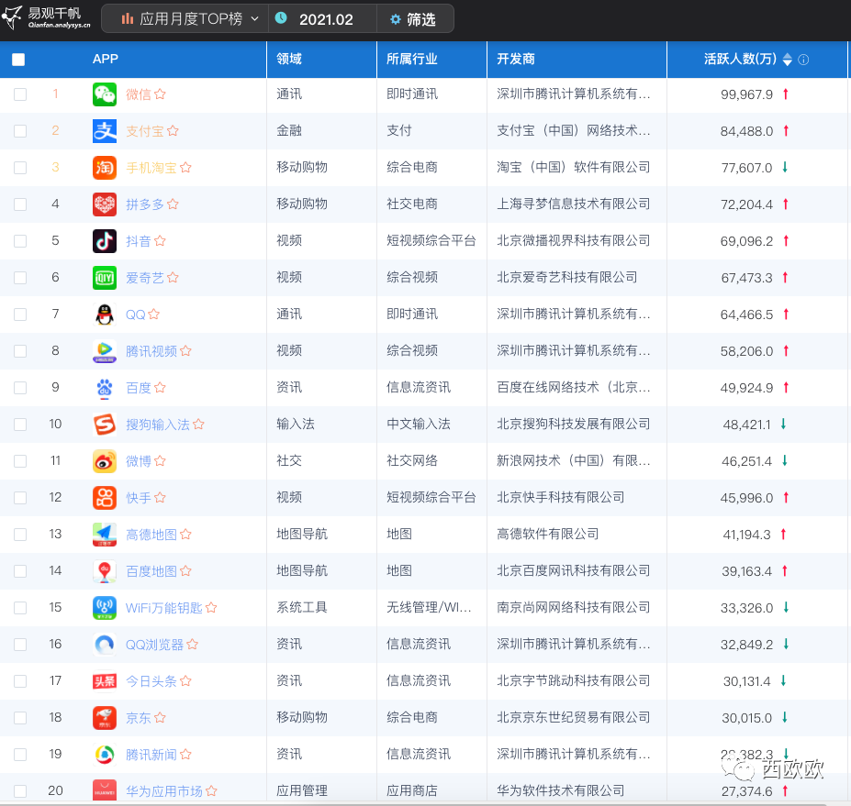Screen dimensions: 851x806
Task: Check the box for 拼多多 row
Action: tap(20, 204)
